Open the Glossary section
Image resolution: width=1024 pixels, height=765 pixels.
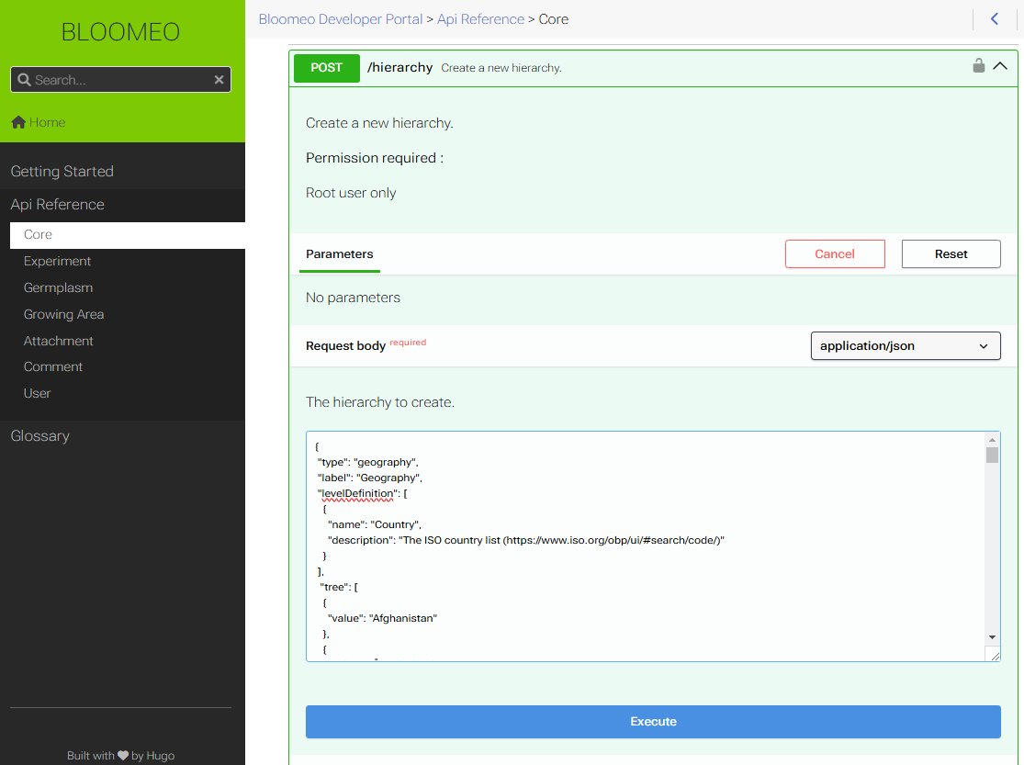40,436
